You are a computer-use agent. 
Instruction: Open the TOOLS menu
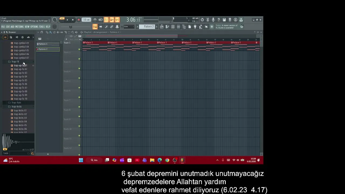click(42, 27)
